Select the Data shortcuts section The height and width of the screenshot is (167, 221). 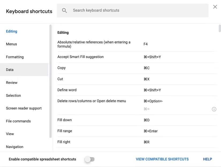coord(9,69)
